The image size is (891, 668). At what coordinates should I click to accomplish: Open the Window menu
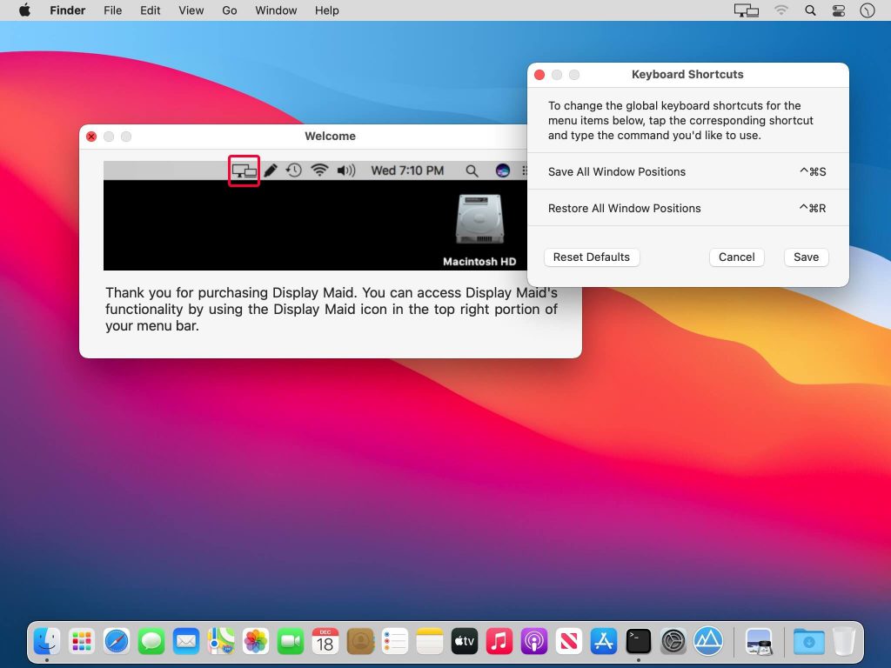coord(276,10)
